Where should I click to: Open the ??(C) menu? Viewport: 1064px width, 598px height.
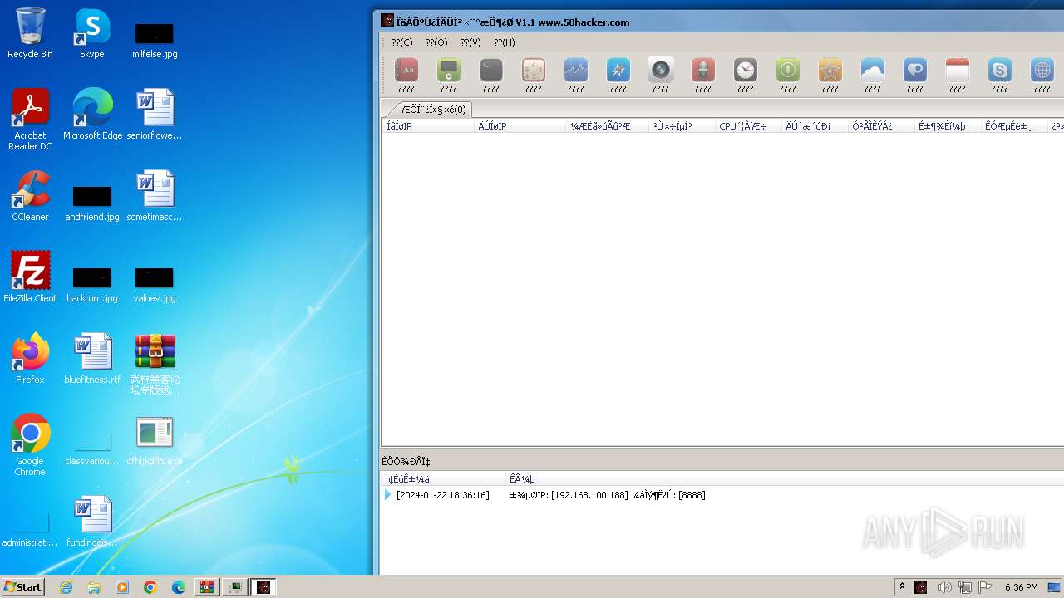click(x=402, y=42)
